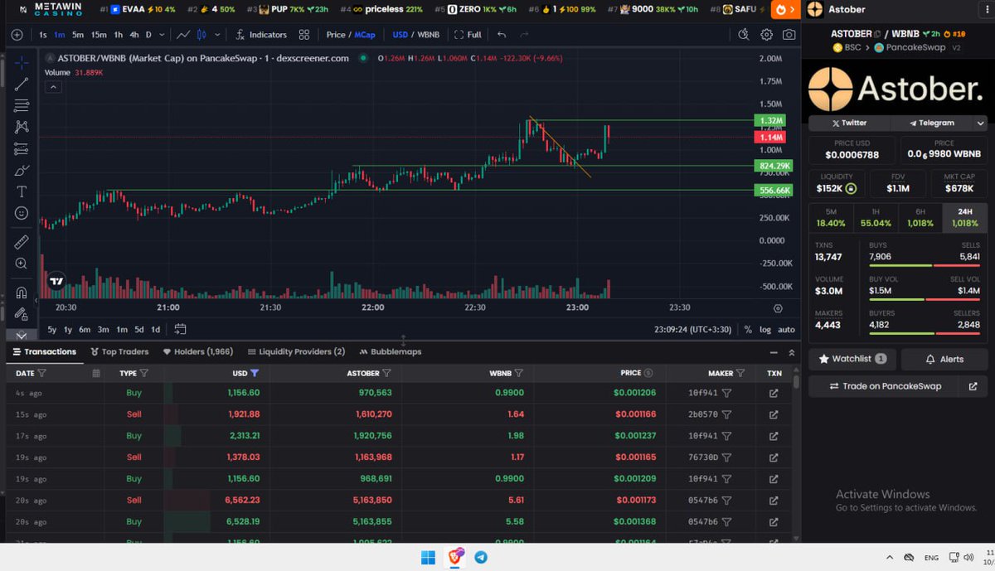Screen dimensions: 995x571
Task: Activate the zoom in tool
Action: pyautogui.click(x=22, y=264)
